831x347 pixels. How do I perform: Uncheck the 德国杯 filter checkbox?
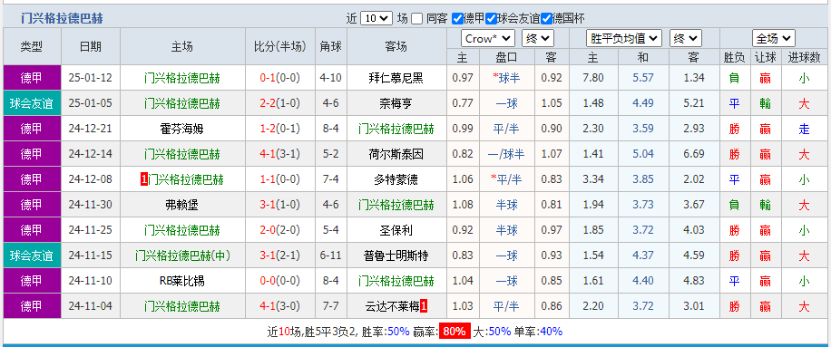click(x=546, y=18)
